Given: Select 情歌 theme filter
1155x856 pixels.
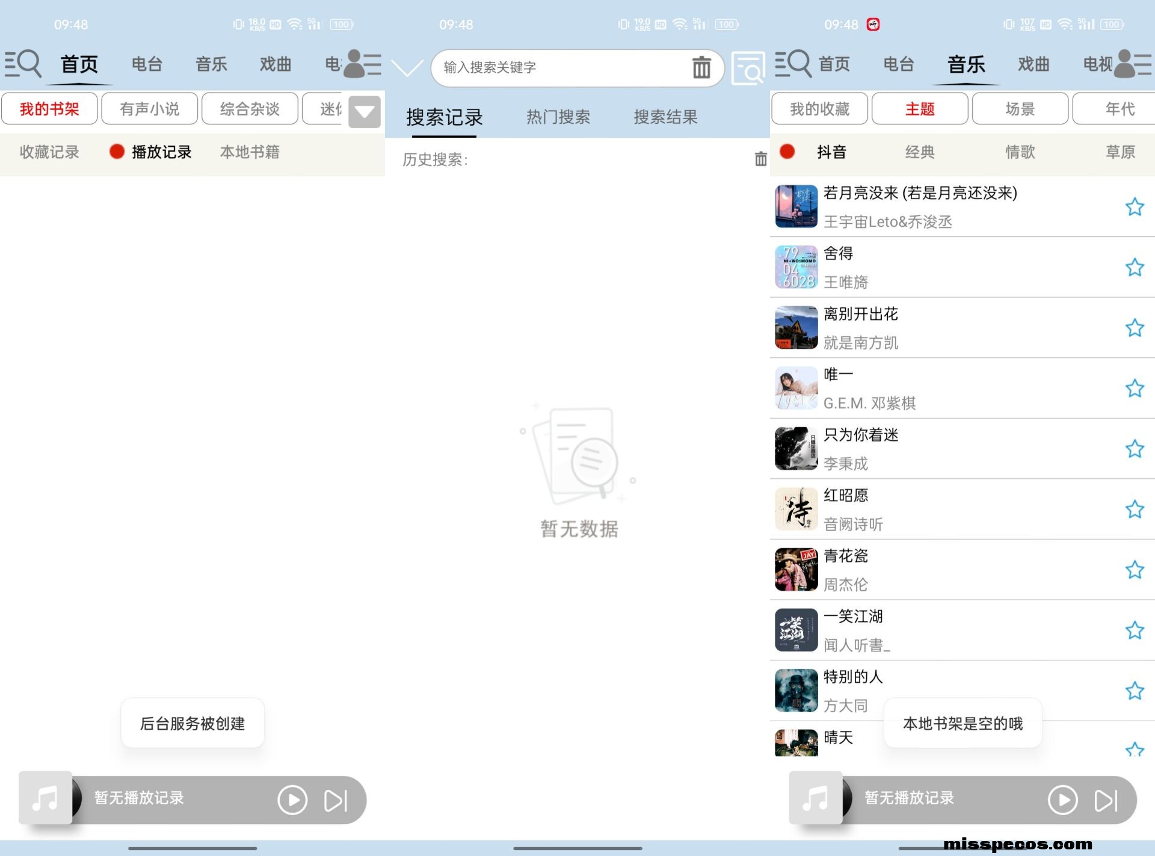Looking at the screenshot, I should 1020,152.
